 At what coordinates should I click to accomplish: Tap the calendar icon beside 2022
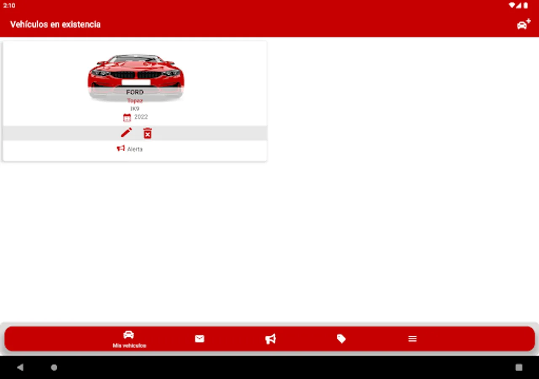coord(127,117)
